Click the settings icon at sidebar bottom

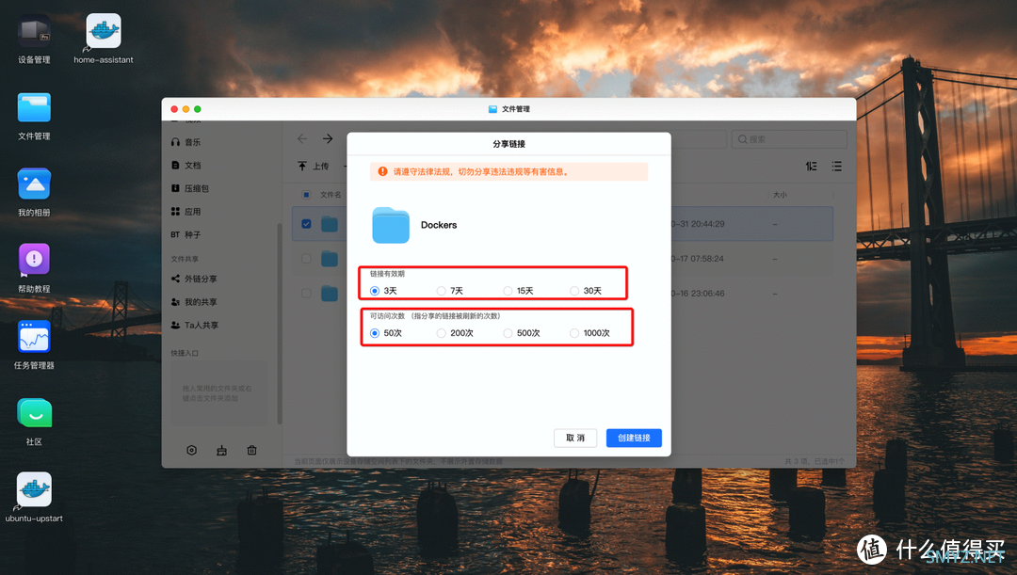[x=191, y=450]
